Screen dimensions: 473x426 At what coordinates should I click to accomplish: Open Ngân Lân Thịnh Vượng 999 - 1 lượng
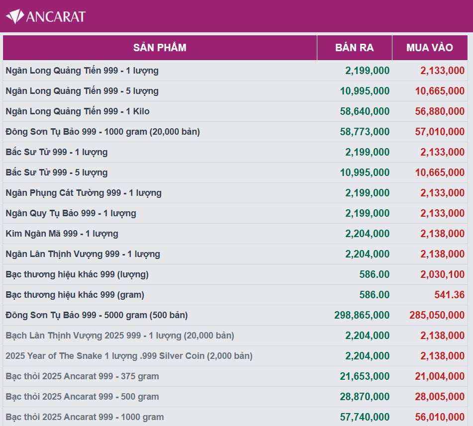pyautogui.click(x=83, y=254)
